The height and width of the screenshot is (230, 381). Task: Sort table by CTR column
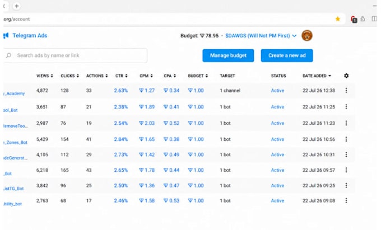click(121, 76)
